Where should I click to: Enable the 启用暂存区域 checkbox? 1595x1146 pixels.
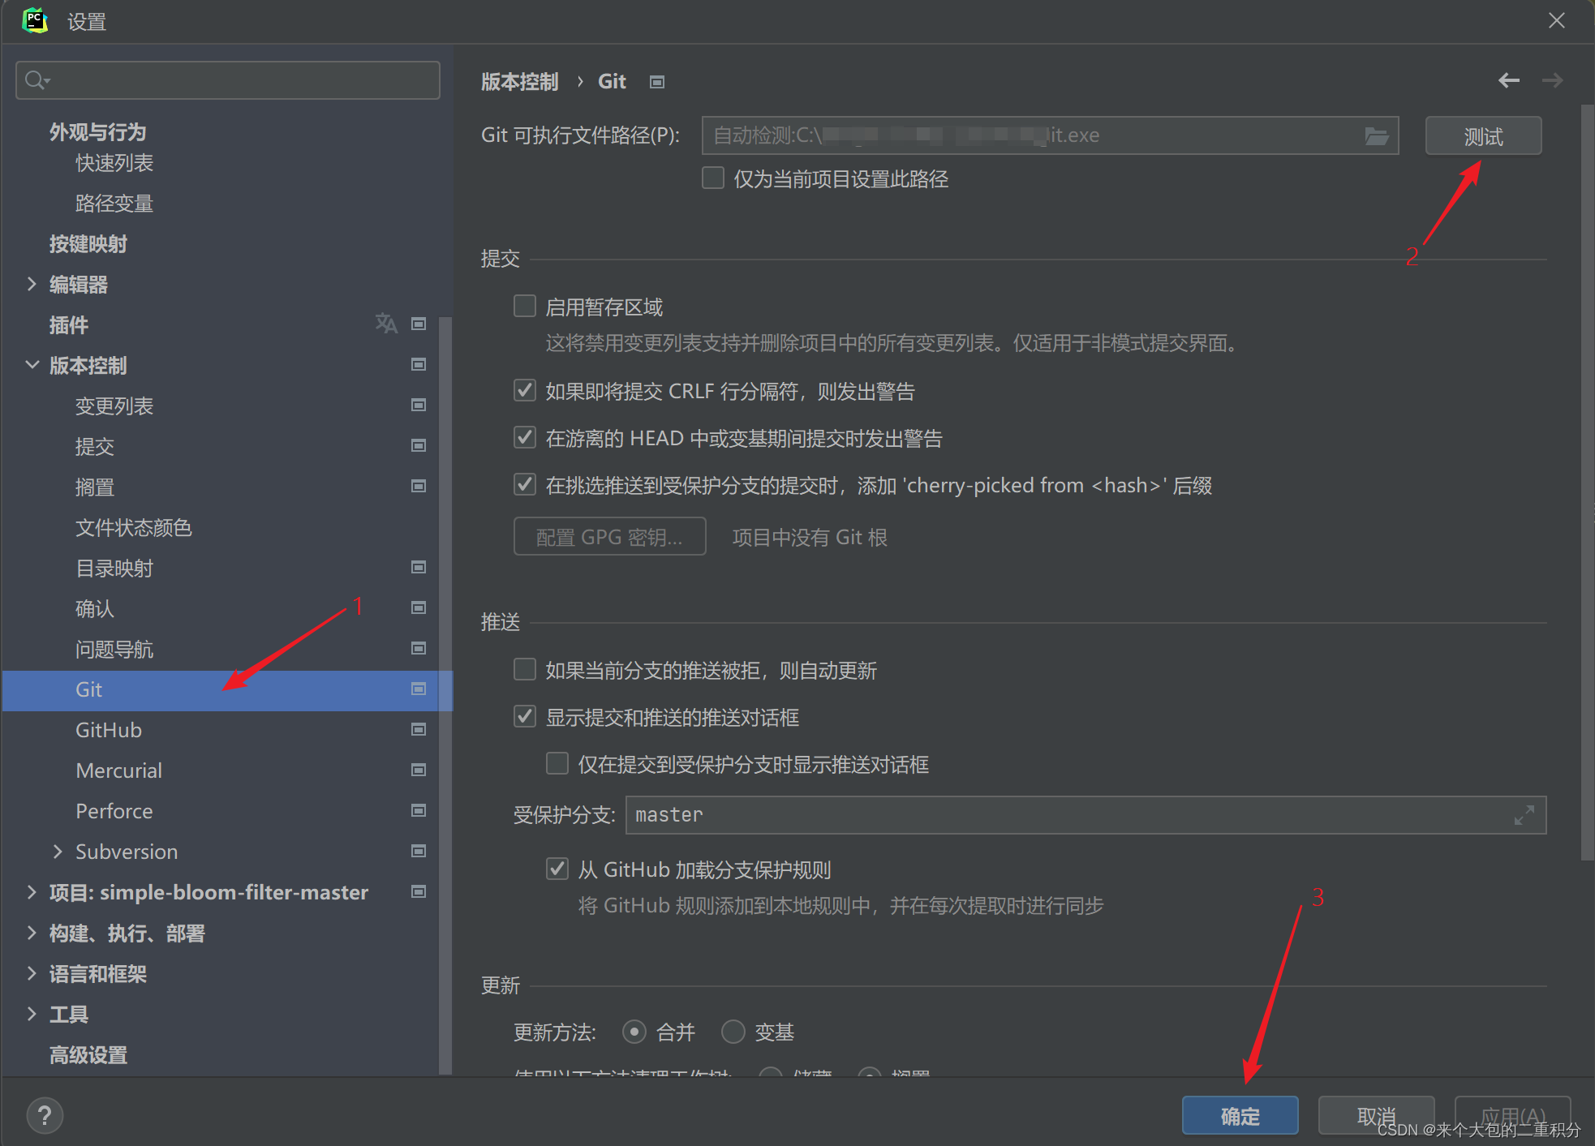pos(525,307)
